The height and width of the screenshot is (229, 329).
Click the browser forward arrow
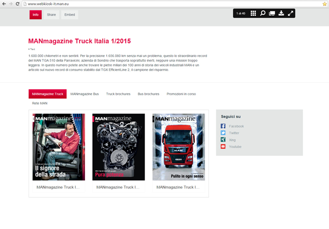click(11, 4)
